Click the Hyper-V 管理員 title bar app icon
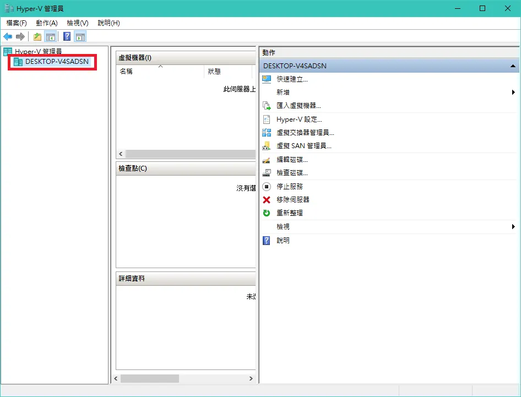This screenshot has width=521, height=397. point(9,8)
